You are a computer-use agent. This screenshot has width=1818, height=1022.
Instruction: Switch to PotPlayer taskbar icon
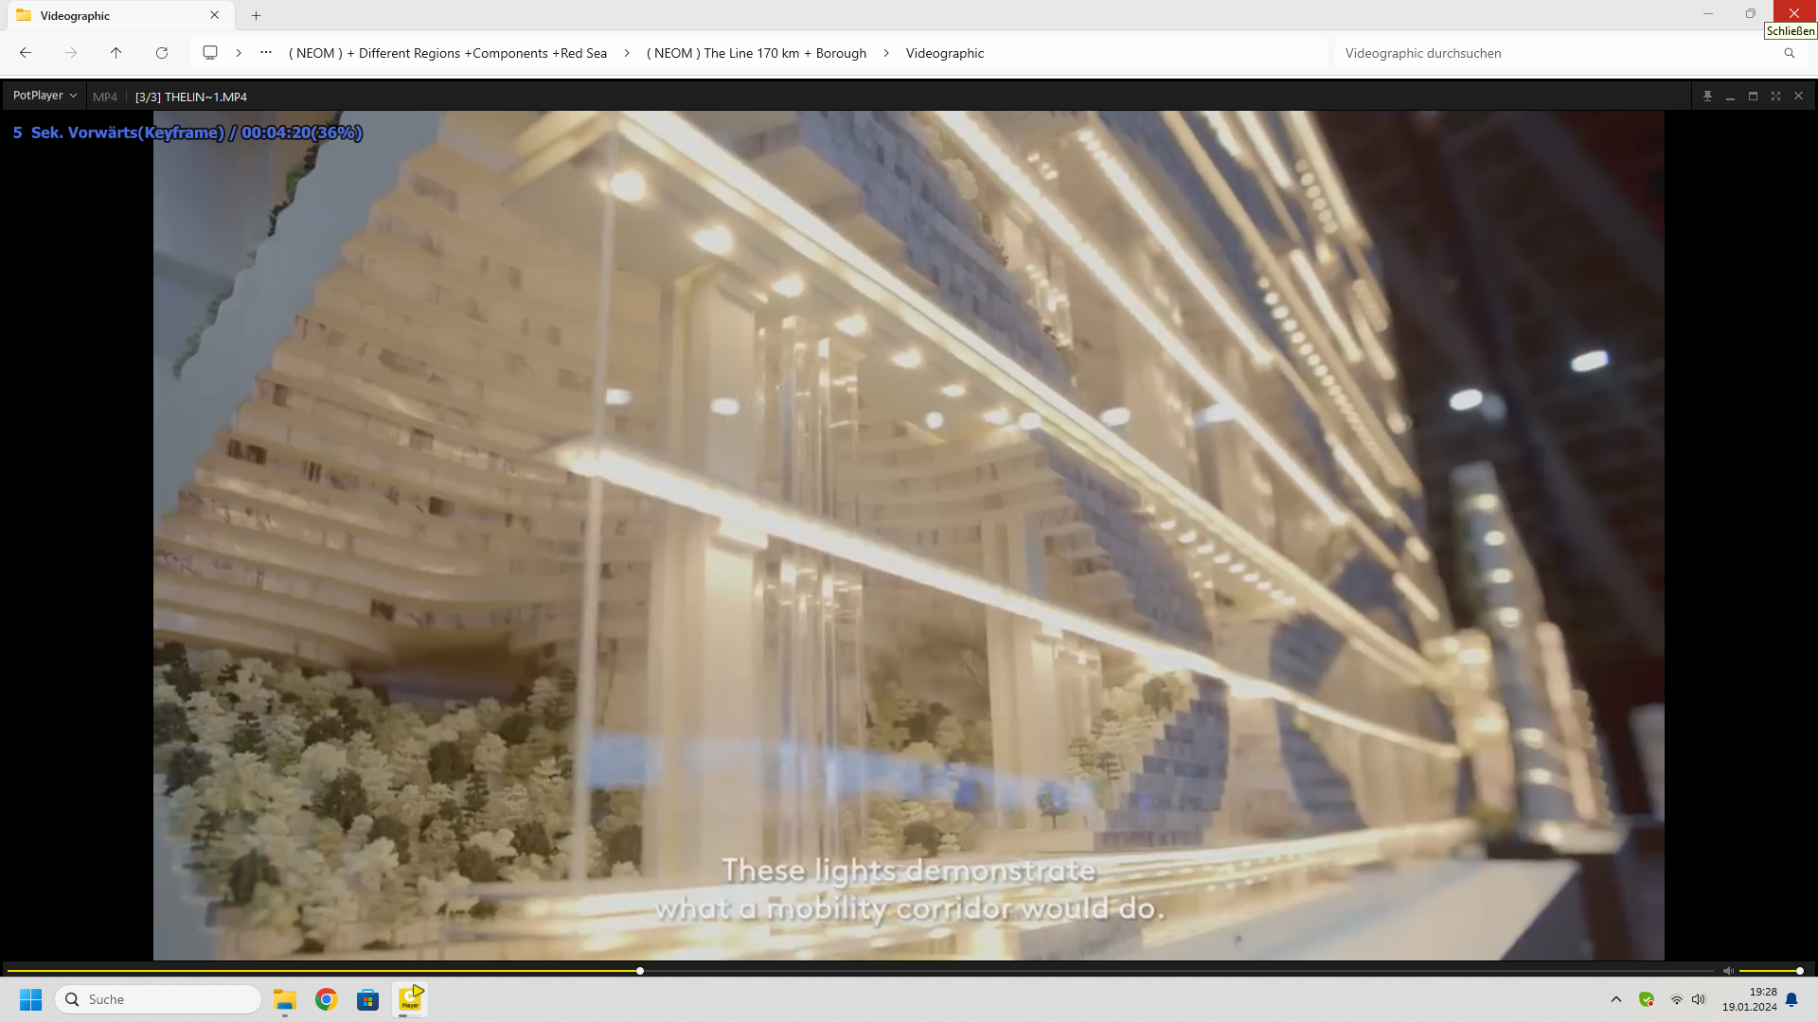pos(410,999)
